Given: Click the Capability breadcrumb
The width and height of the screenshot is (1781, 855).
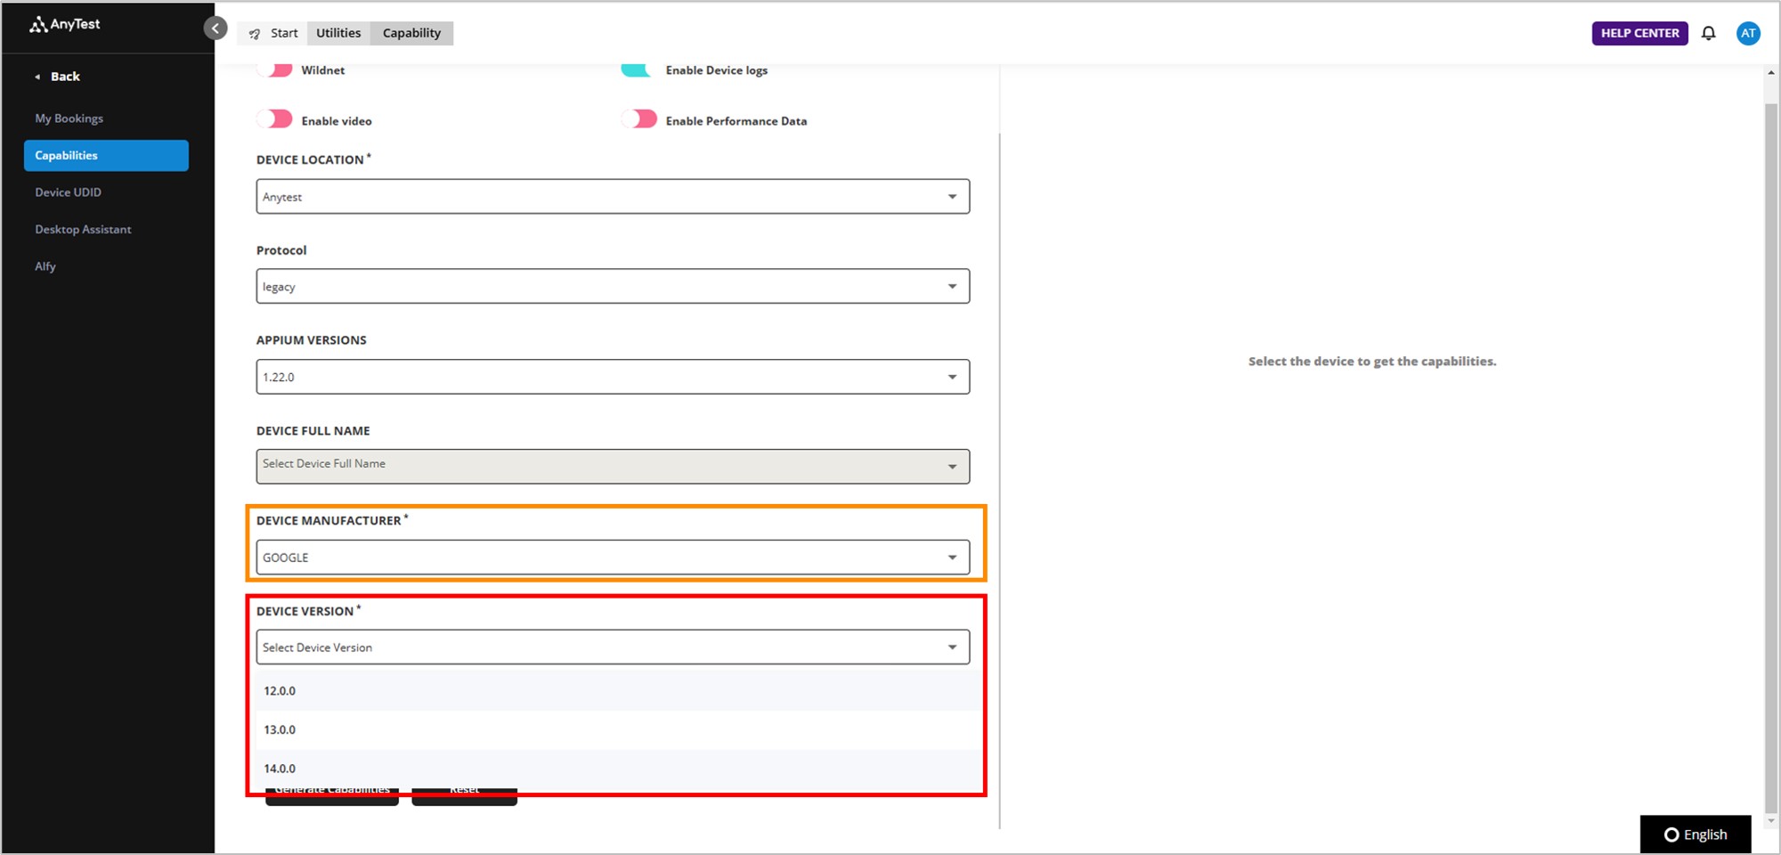Looking at the screenshot, I should (x=411, y=33).
